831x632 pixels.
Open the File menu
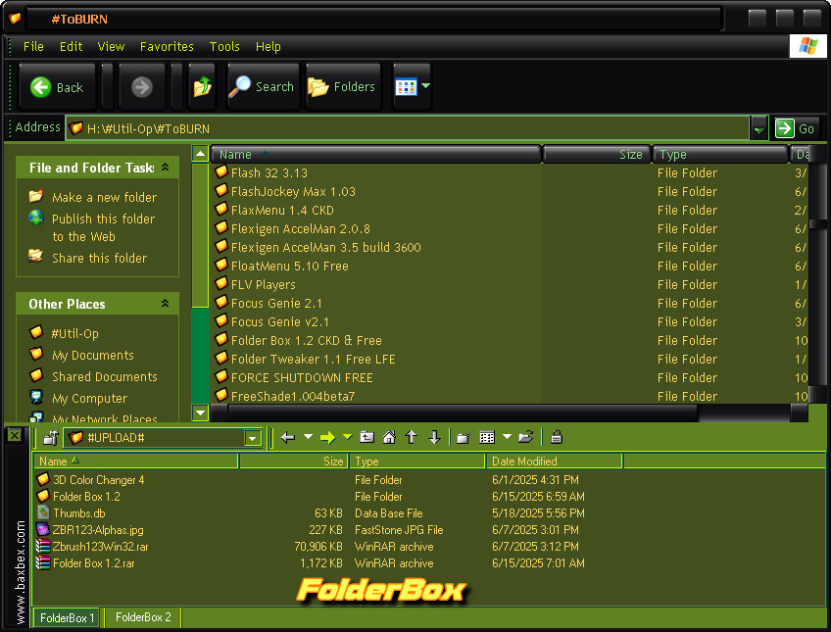tap(33, 47)
